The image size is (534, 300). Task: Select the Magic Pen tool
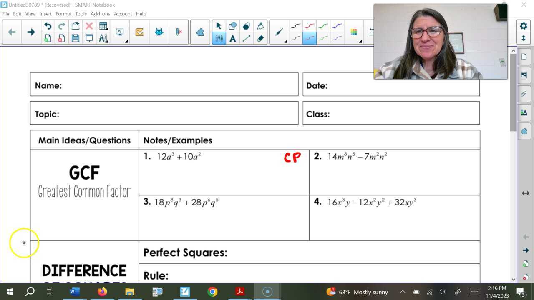point(279,32)
